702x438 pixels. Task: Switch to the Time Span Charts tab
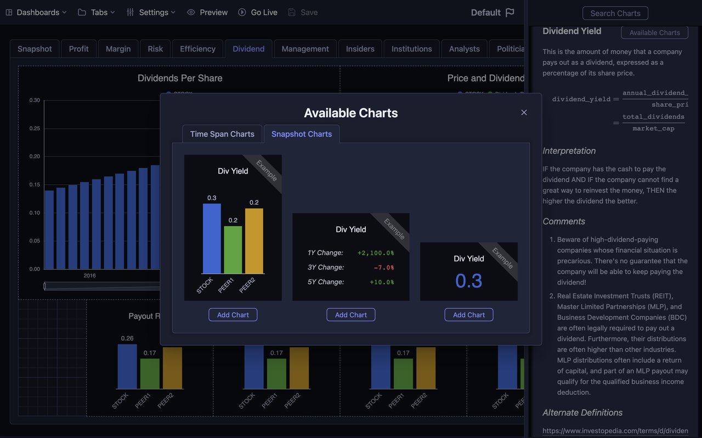click(222, 134)
